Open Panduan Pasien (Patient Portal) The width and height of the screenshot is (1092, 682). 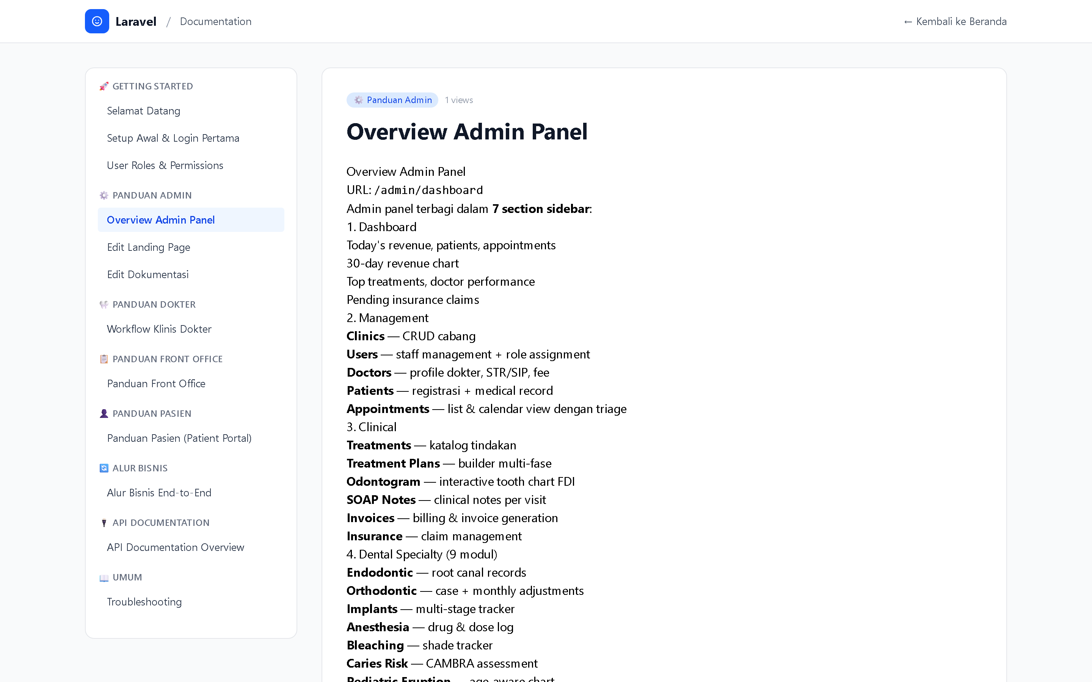click(191, 438)
